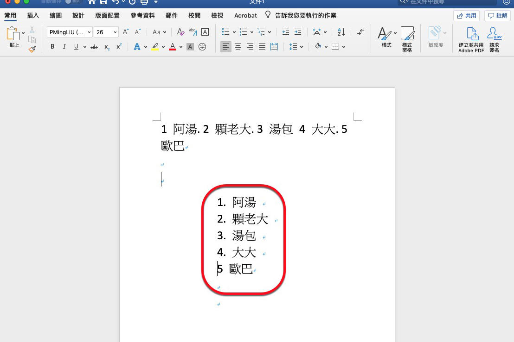This screenshot has height=342, width=514.
Task: Toggle strikethrough formatting
Action: point(94,46)
